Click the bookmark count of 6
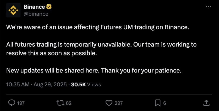The width and height of the screenshot is (219, 111). click(165, 103)
